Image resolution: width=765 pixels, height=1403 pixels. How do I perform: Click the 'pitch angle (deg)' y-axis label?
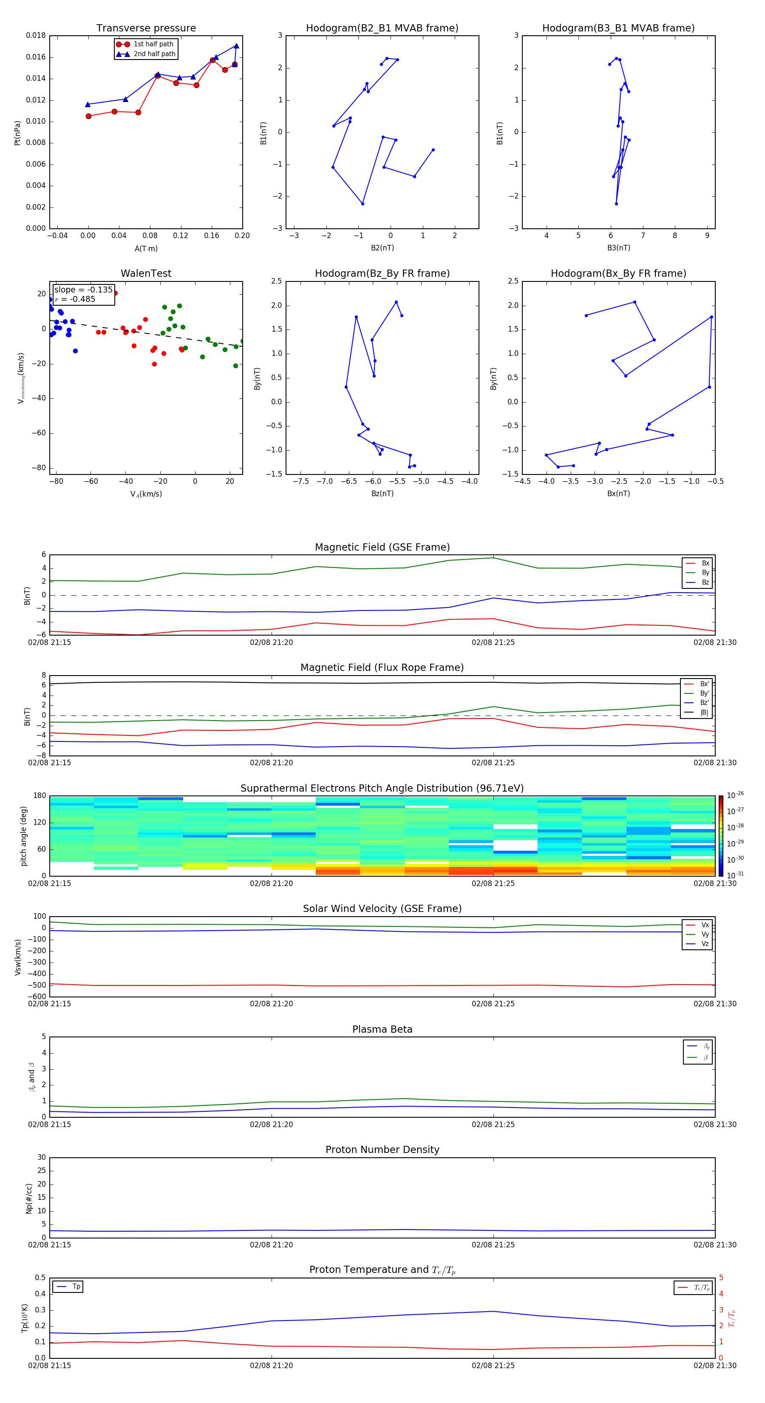[x=23, y=836]
